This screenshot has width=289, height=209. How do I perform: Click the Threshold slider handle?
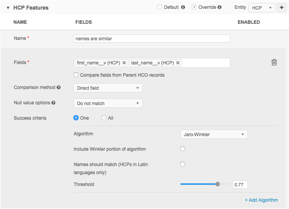(x=218, y=184)
